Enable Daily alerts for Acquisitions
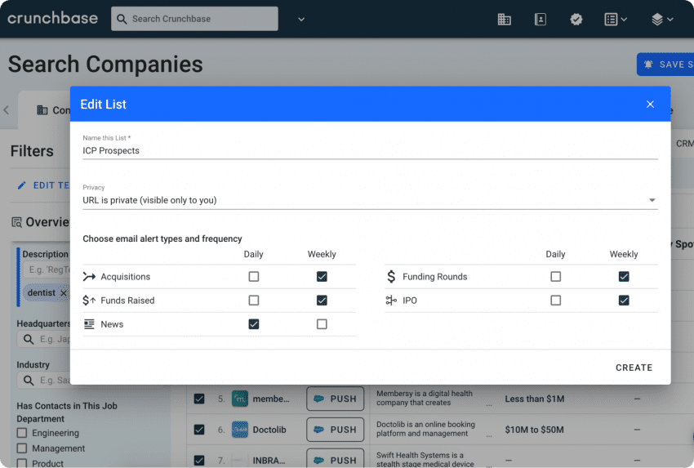Image resolution: width=694 pixels, height=468 pixels. tap(254, 277)
